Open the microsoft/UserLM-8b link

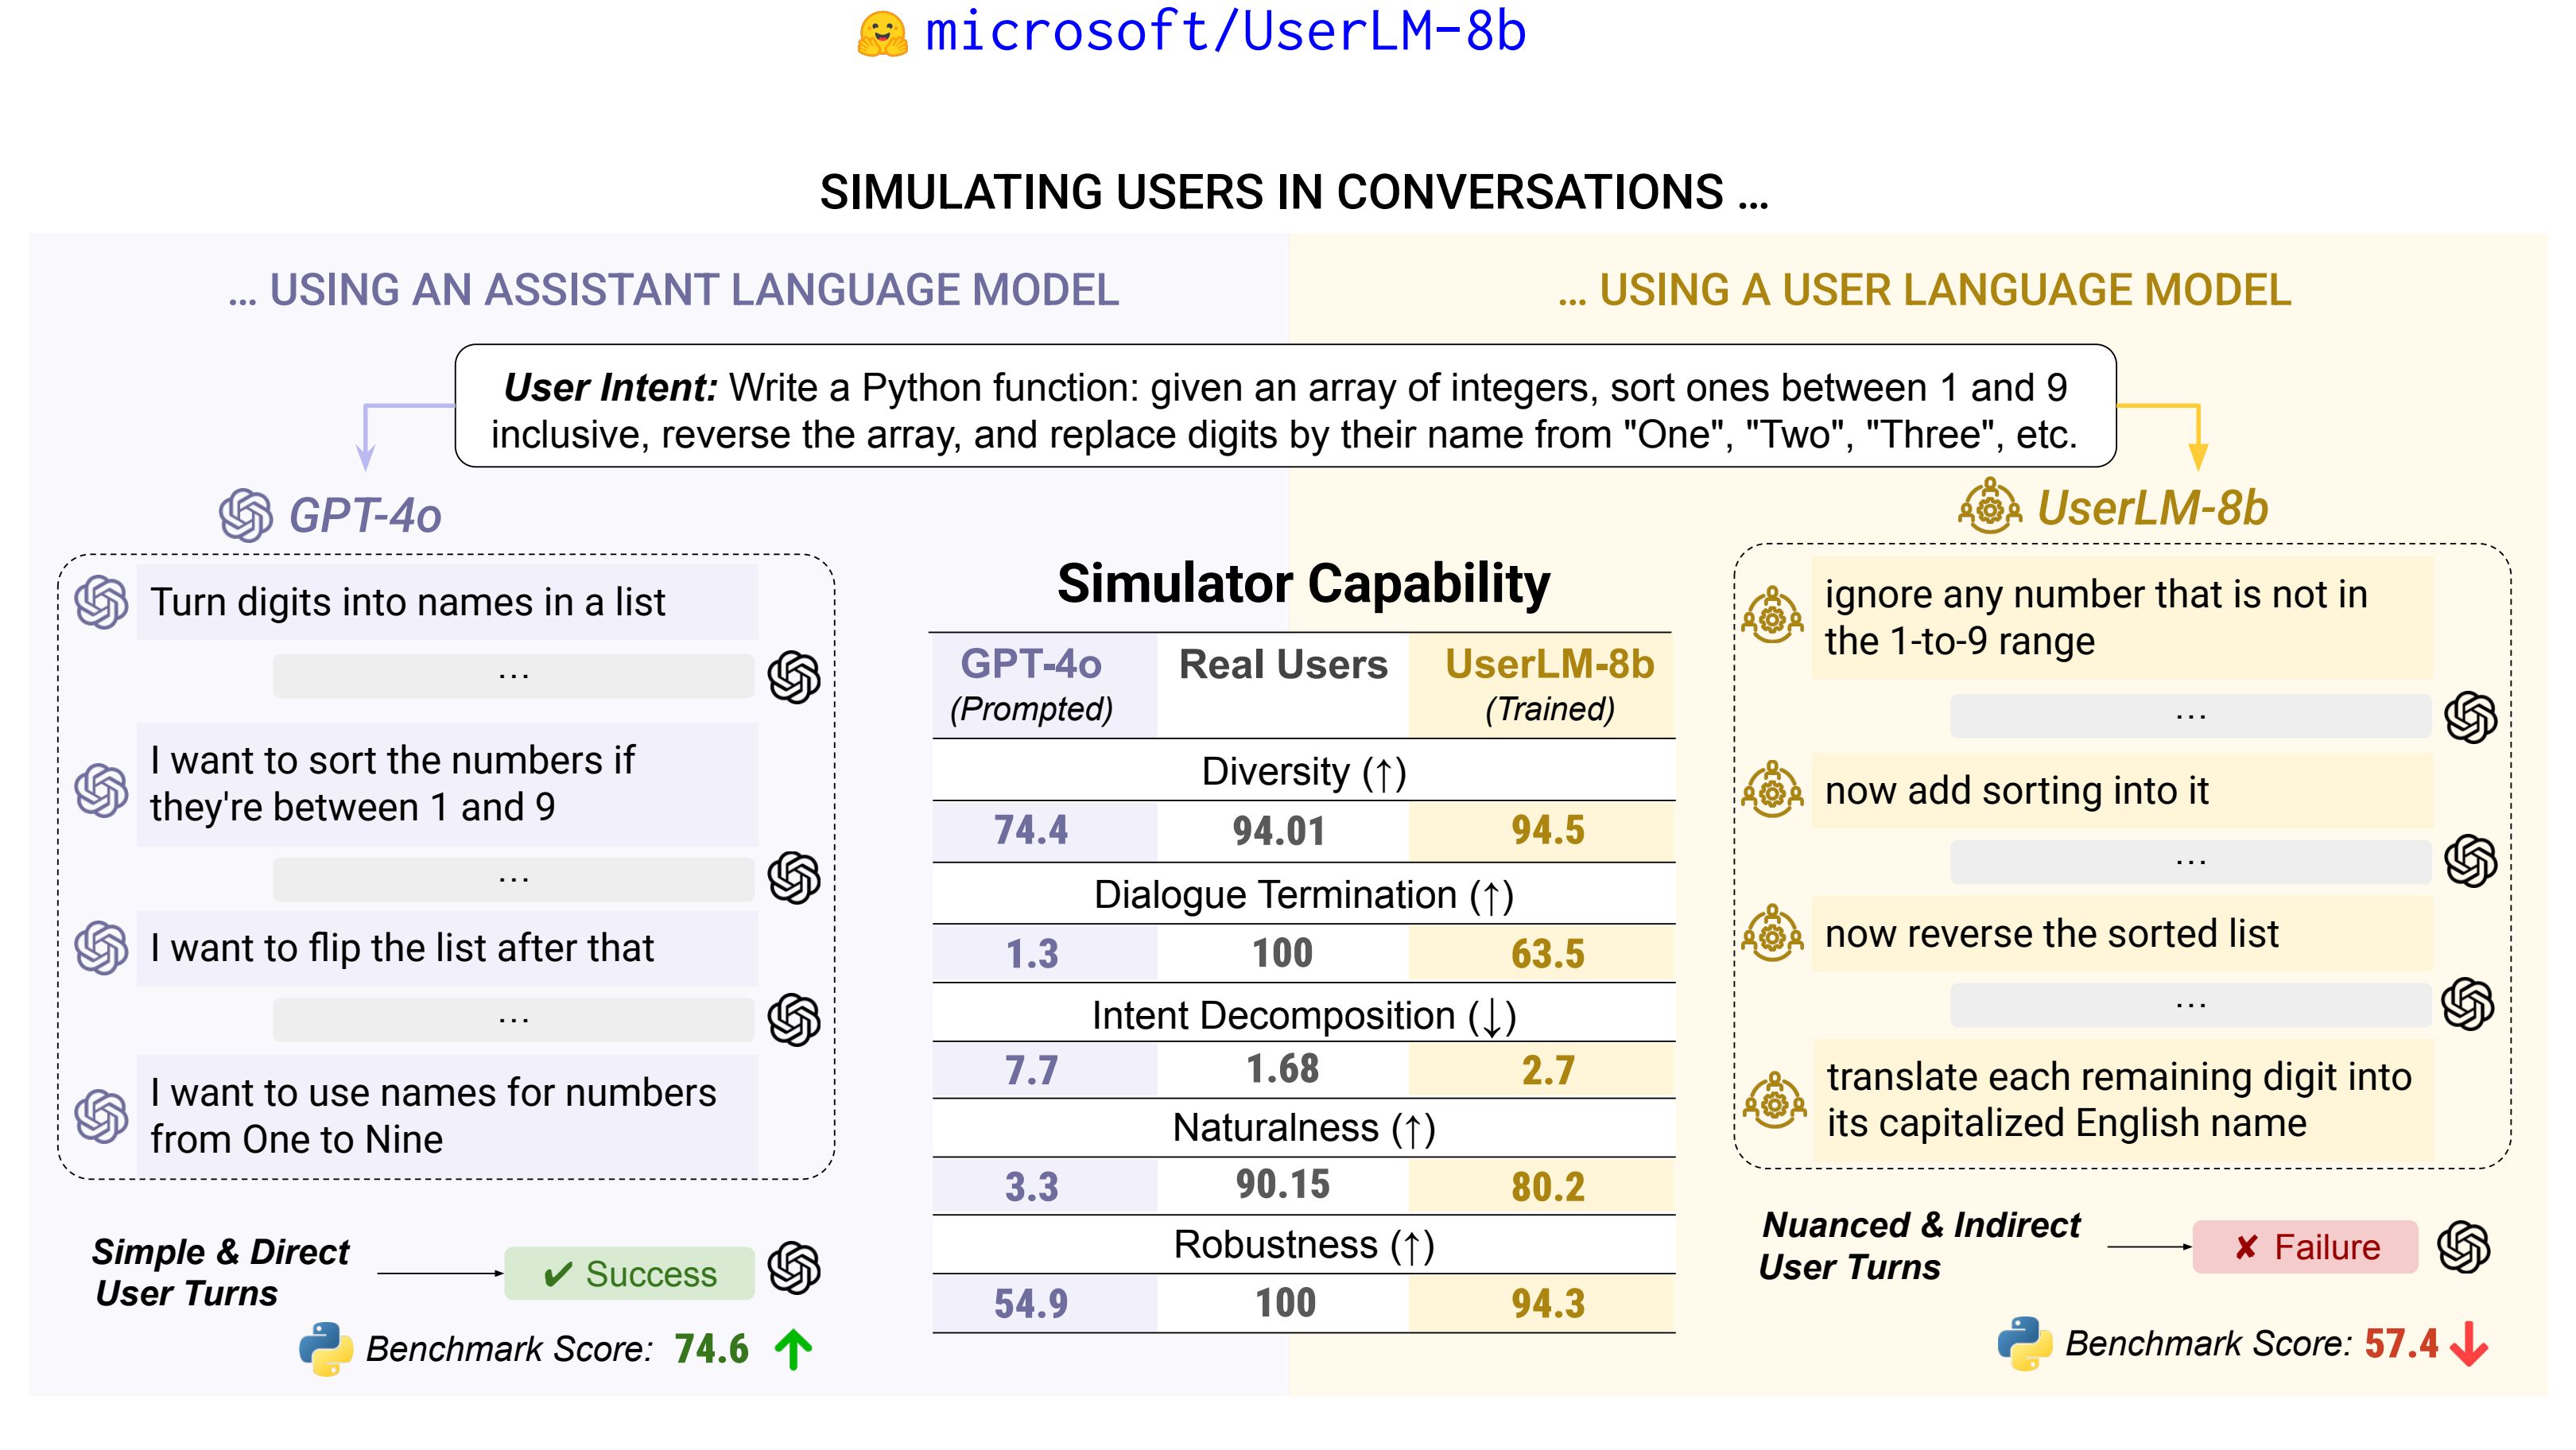[1225, 32]
